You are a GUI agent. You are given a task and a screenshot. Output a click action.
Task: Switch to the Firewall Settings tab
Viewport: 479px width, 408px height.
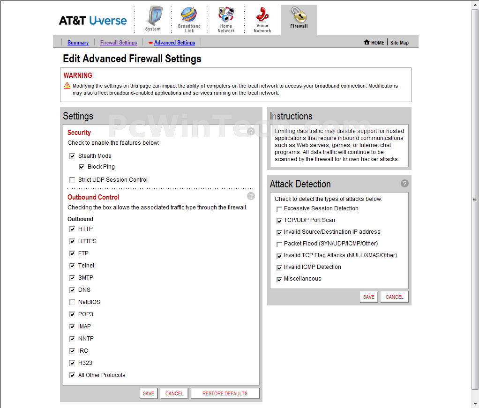click(x=119, y=43)
